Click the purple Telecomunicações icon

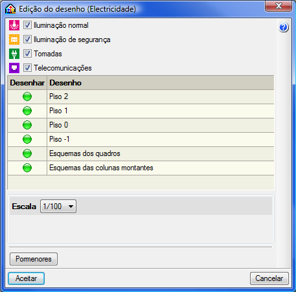pos(14,68)
